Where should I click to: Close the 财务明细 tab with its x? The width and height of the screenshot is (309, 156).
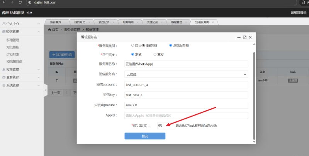(138, 22)
